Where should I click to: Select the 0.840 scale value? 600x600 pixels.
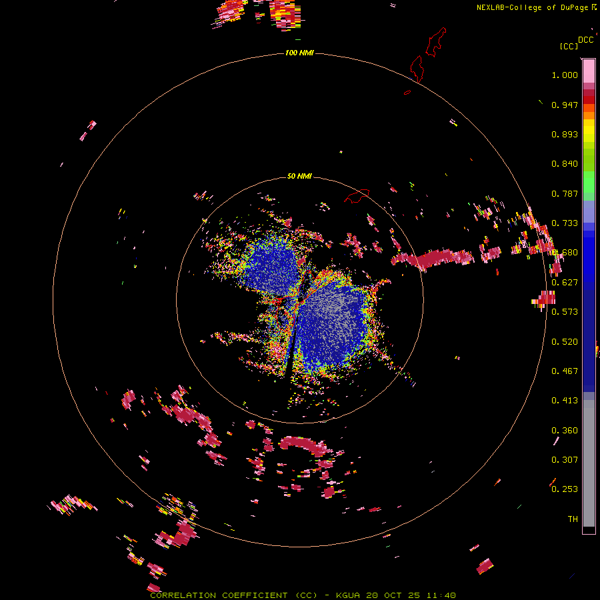point(565,164)
